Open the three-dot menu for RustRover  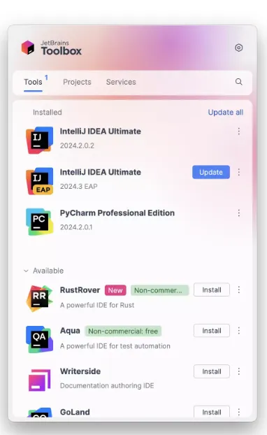coord(239,290)
